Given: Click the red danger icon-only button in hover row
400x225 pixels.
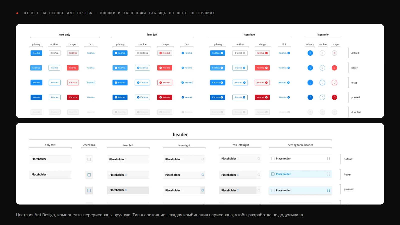Looking at the screenshot, I should click(334, 68).
